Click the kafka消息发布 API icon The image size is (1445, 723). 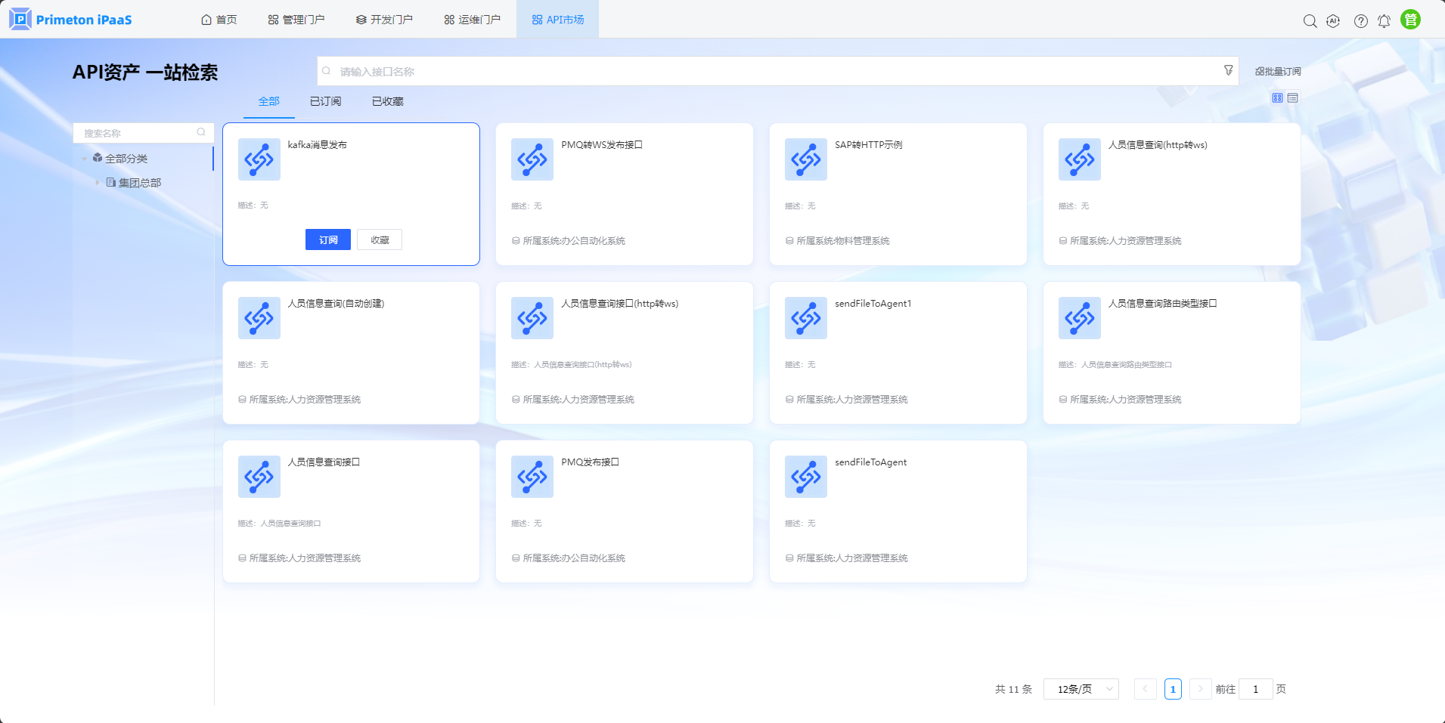point(259,159)
